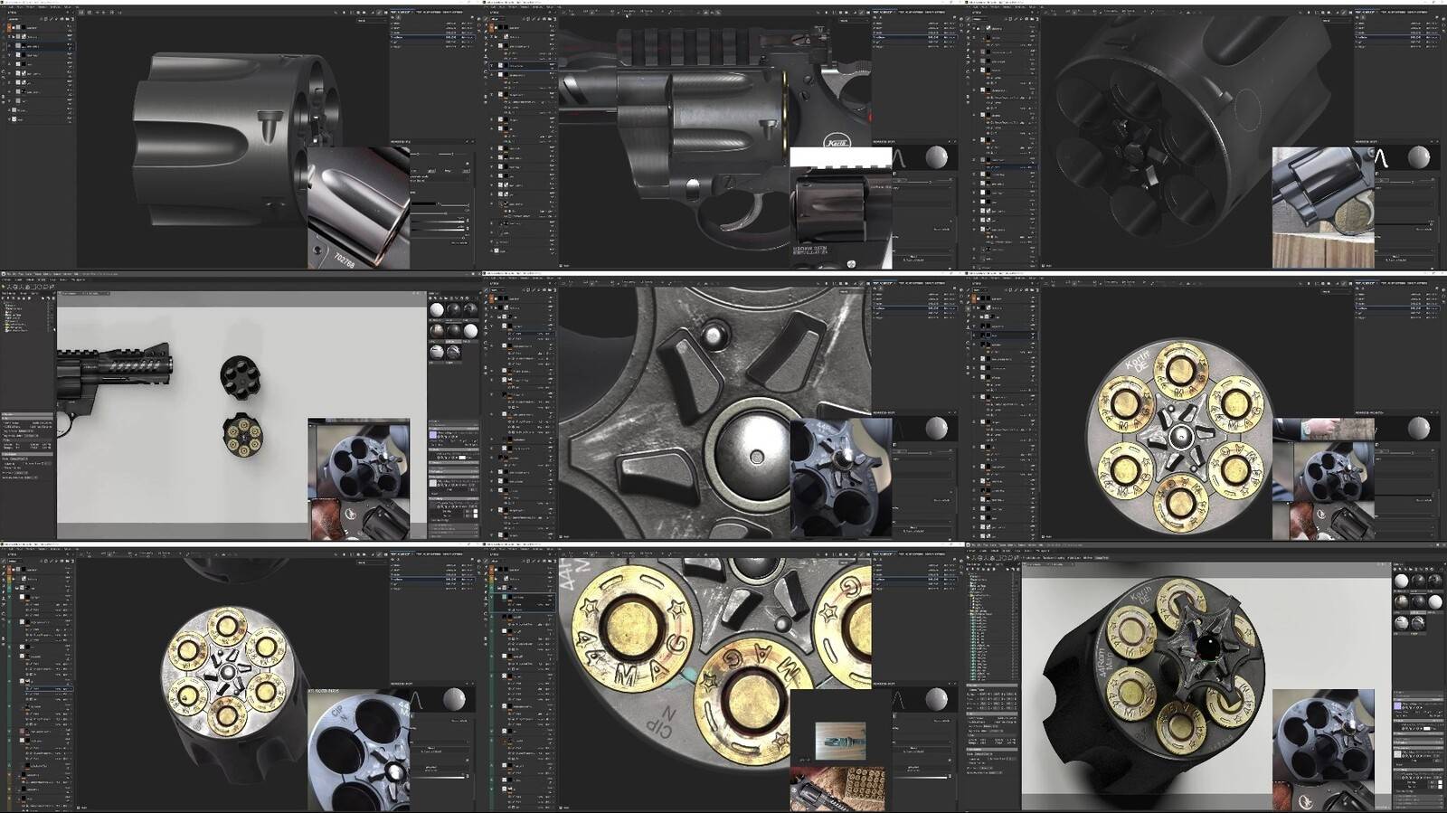The image size is (1447, 813).
Task: Open the 702768 serial-number photo over the grey cylinder
Action: coord(359,208)
